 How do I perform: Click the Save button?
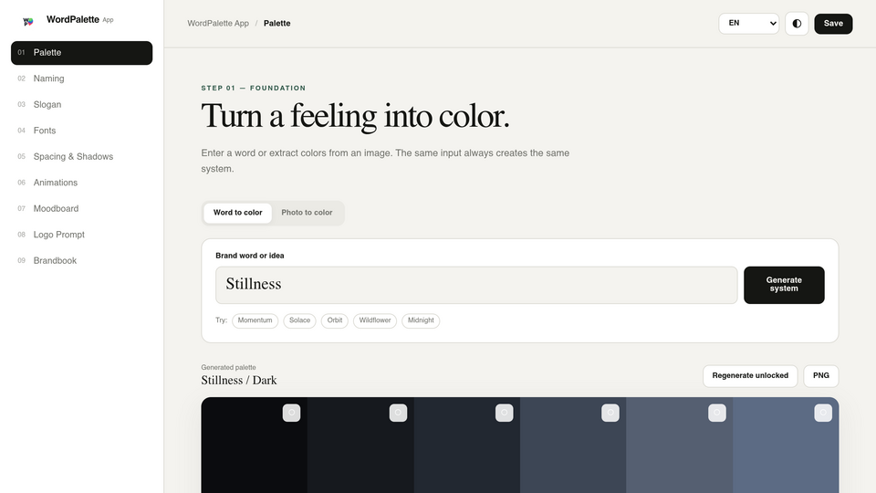(833, 24)
